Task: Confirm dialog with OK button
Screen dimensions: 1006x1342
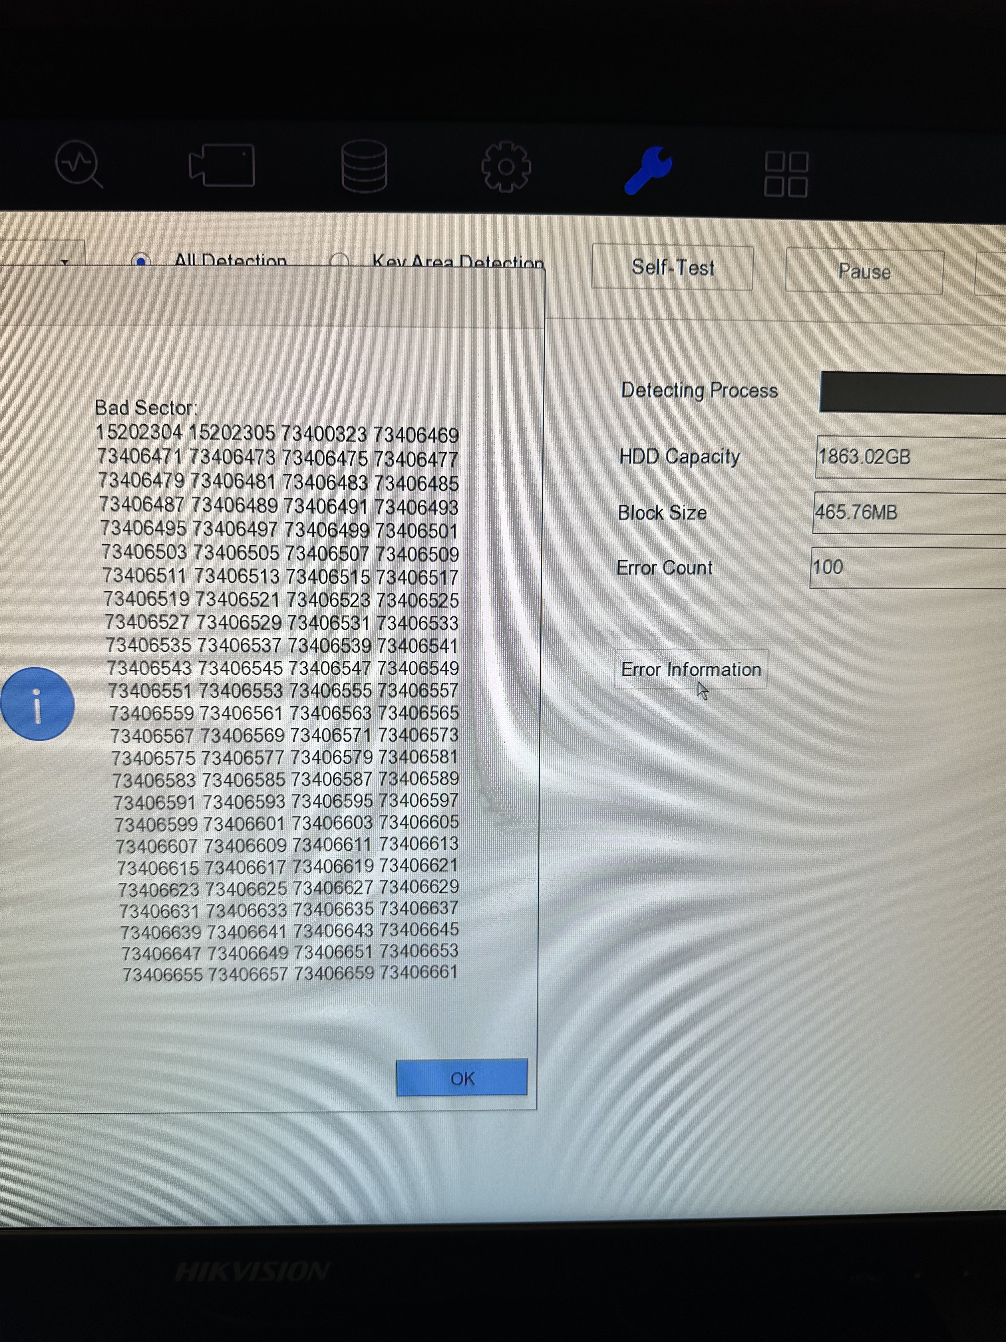Action: [461, 1078]
